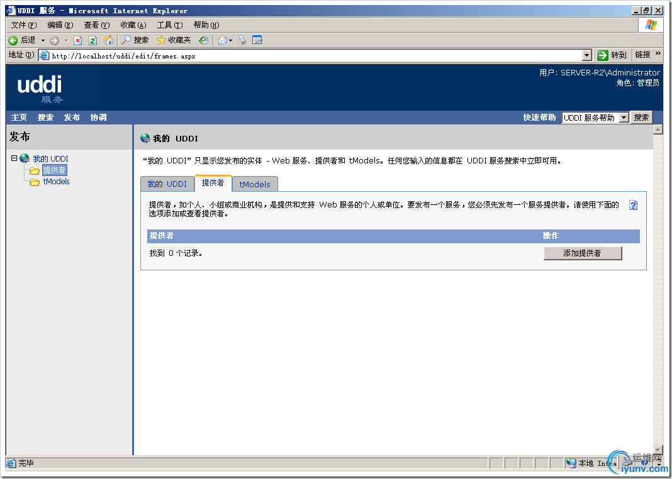Screen dimensions: 672x479
Task: Open the 编辑 (Edit) menu
Action: coord(60,25)
